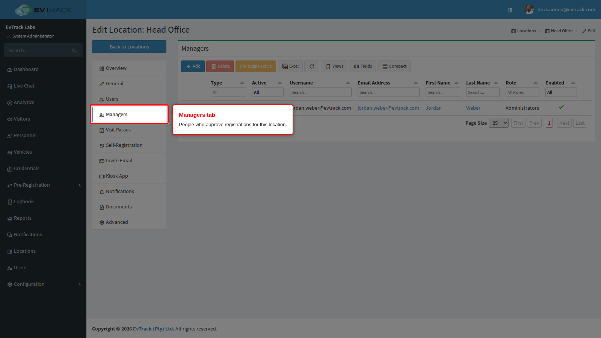Click the blue Add button
The image size is (601, 338).
(x=193, y=66)
